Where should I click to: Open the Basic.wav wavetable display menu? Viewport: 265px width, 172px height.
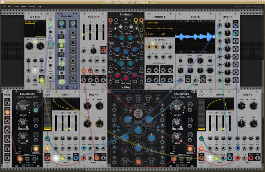(x=35, y=29)
